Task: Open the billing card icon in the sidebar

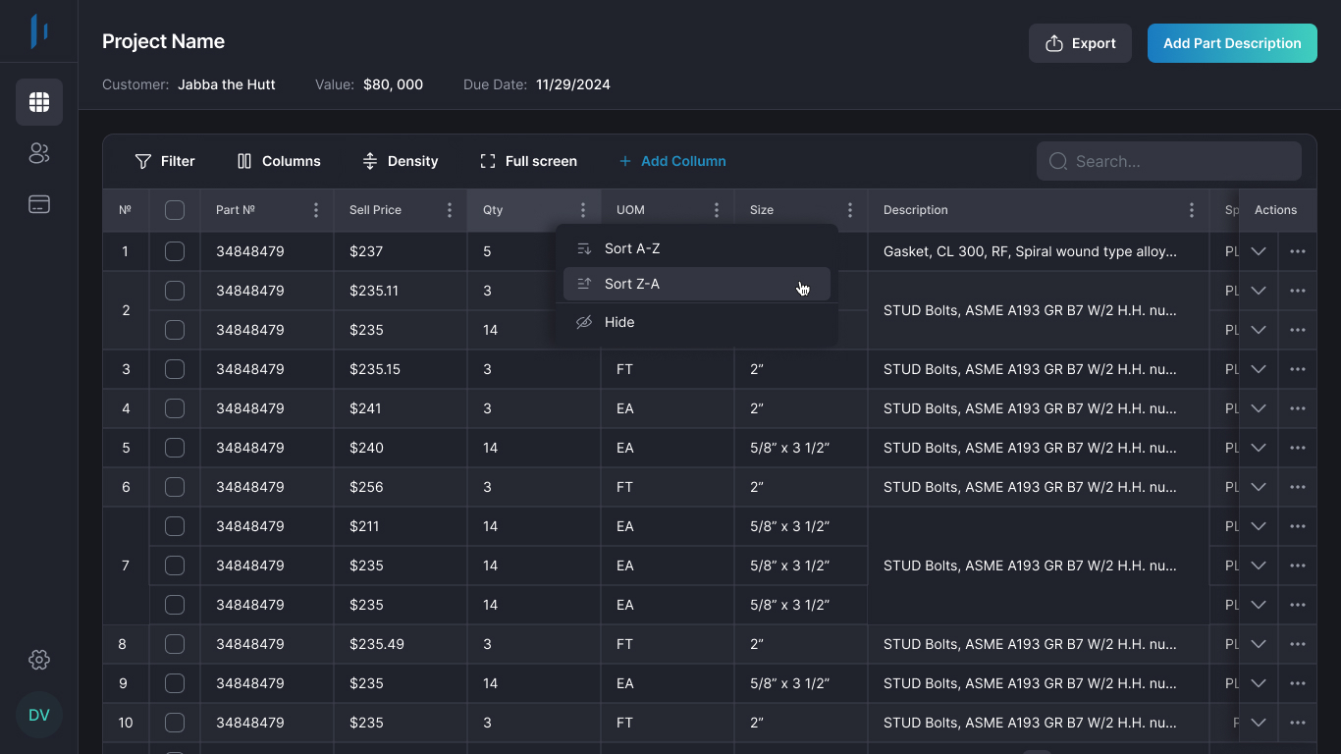Action: tap(39, 204)
